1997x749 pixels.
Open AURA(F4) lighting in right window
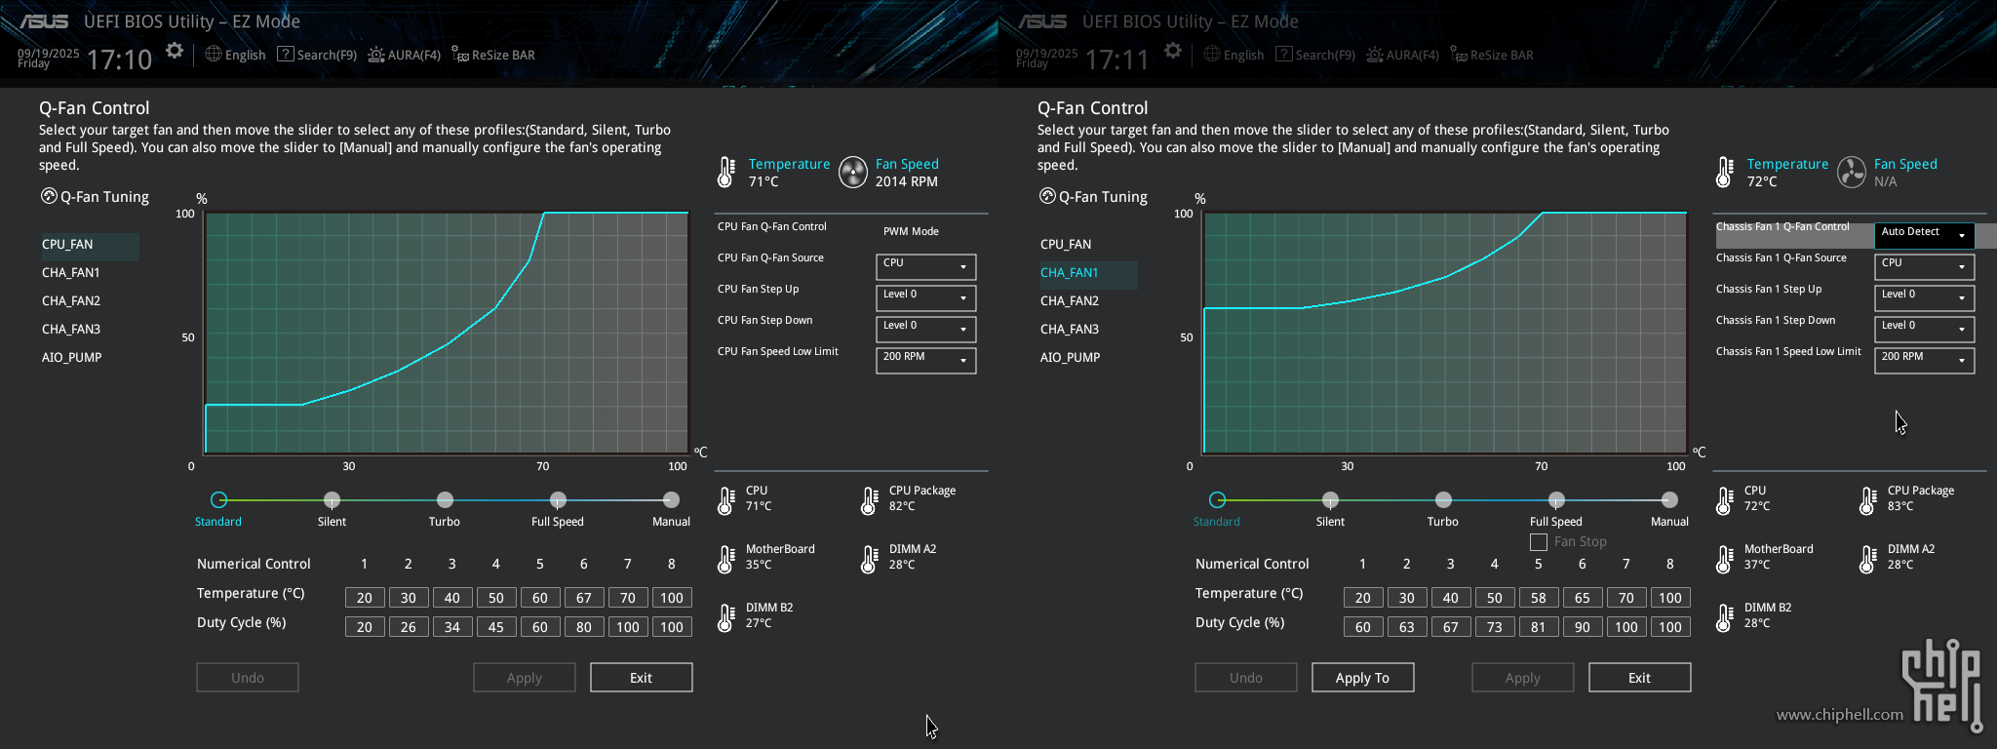click(1402, 55)
